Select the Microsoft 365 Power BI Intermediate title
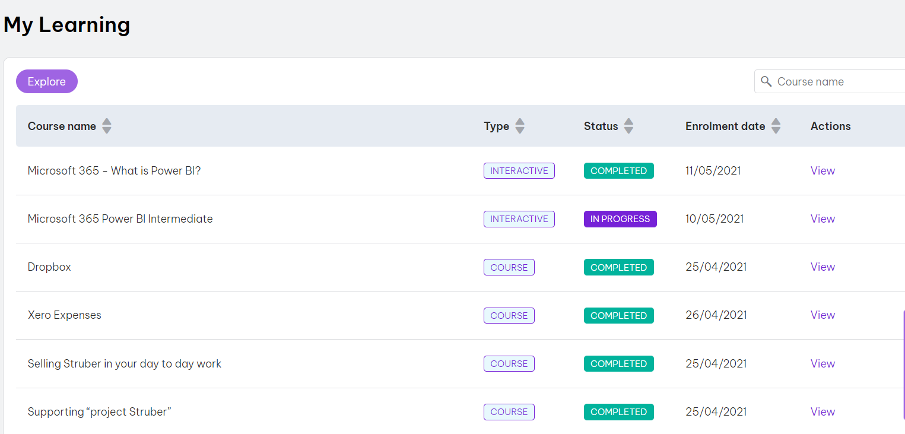This screenshot has width=905, height=434. [120, 218]
